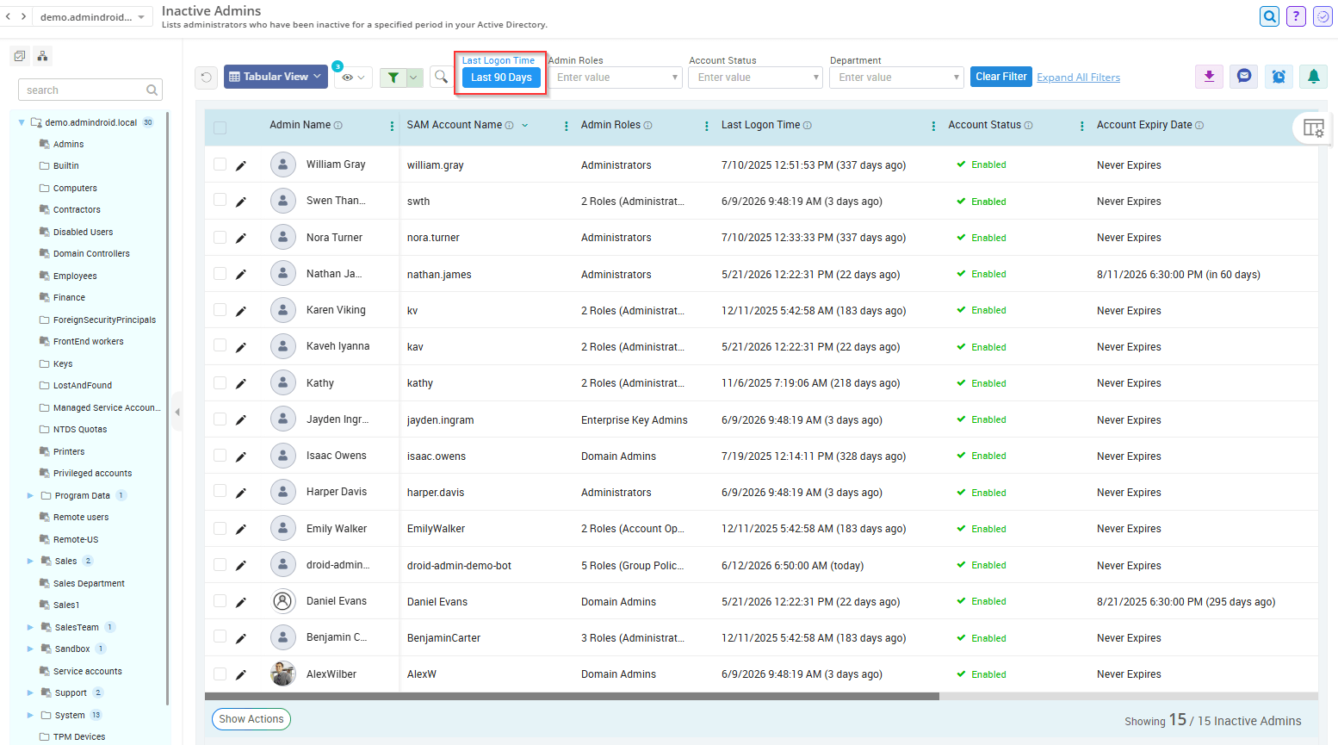Screen dimensions: 1338x745
Task: Click the email report envelope icon
Action: (1244, 77)
